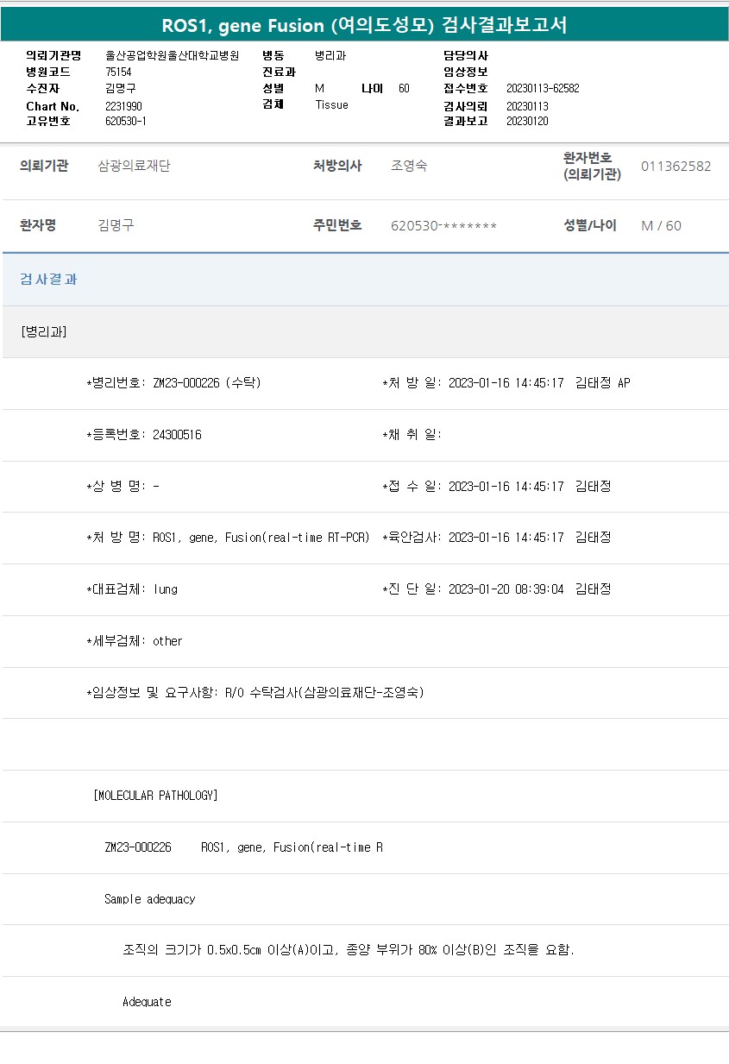Click the ROS1 gene Fusion report title
Screen dimensions: 729x1064
[x=364, y=25]
